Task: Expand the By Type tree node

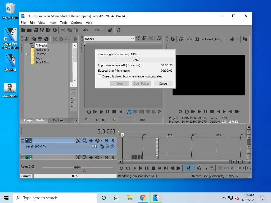Action: pyautogui.click(x=27, y=54)
